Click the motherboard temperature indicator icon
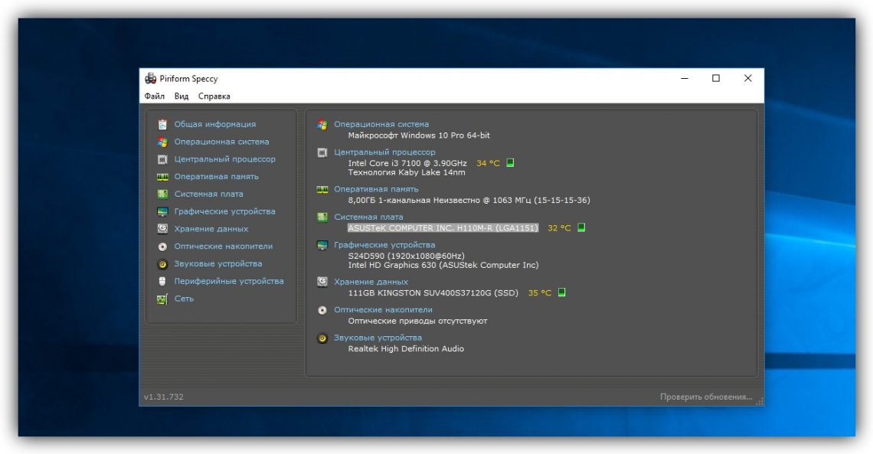The width and height of the screenshot is (873, 454). 581,228
